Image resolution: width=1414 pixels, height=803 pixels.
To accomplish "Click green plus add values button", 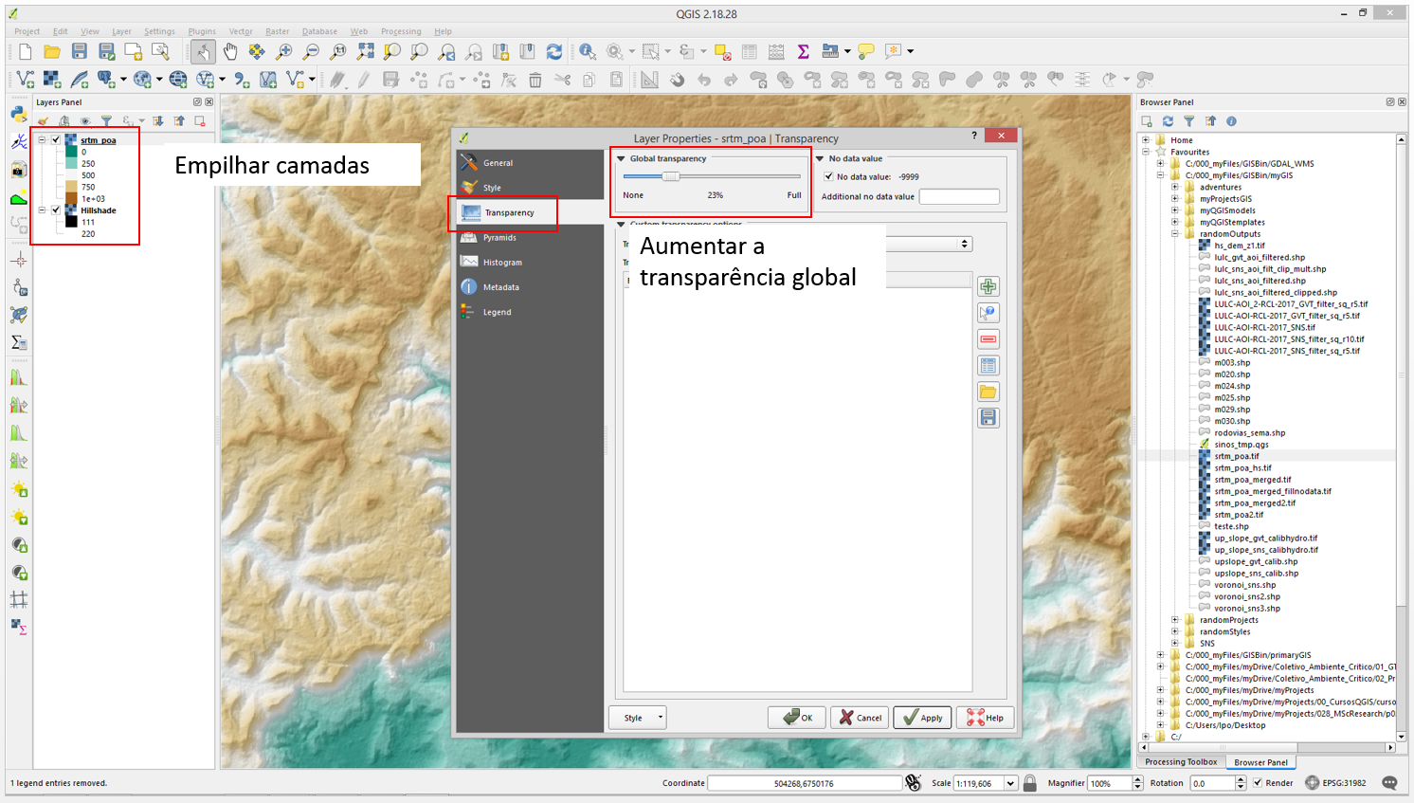I will point(988,286).
